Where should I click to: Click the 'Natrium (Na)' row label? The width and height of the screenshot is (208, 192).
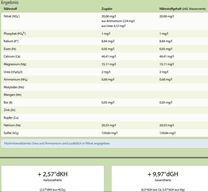click(12, 125)
